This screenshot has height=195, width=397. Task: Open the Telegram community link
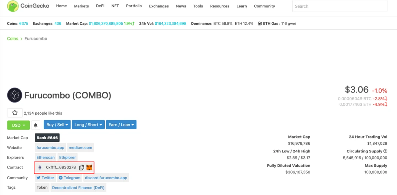[x=69, y=178]
